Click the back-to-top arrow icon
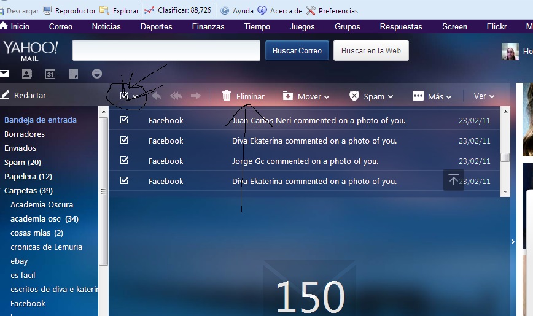Screen dimensions: 533x316 (453, 180)
